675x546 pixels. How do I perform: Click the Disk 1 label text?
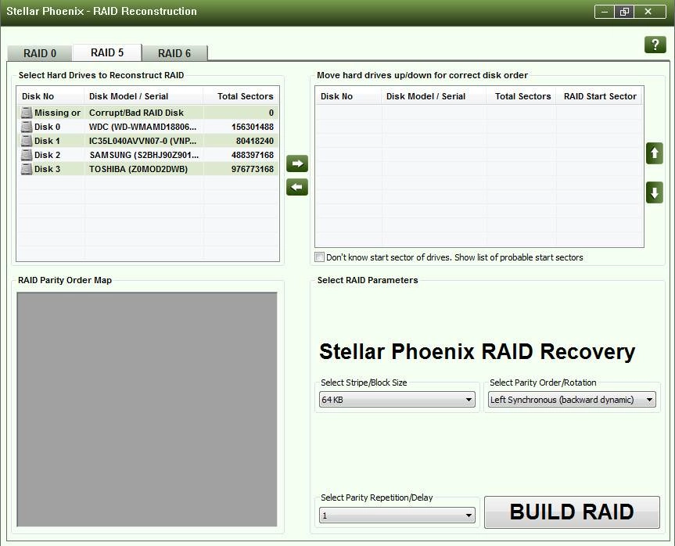[48, 141]
